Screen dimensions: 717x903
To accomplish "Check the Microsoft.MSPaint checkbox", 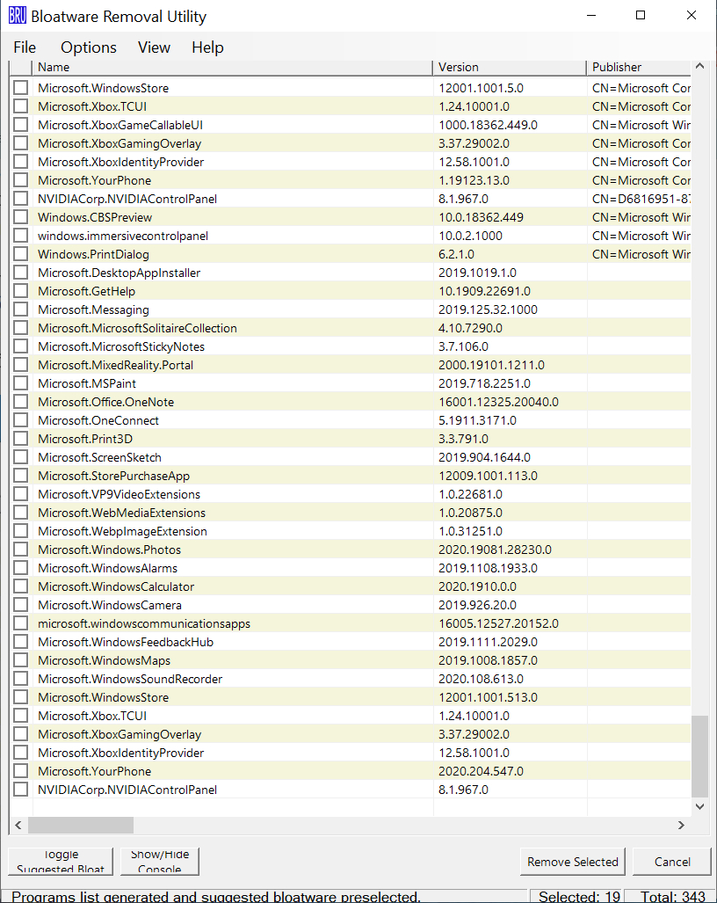I will click(21, 383).
